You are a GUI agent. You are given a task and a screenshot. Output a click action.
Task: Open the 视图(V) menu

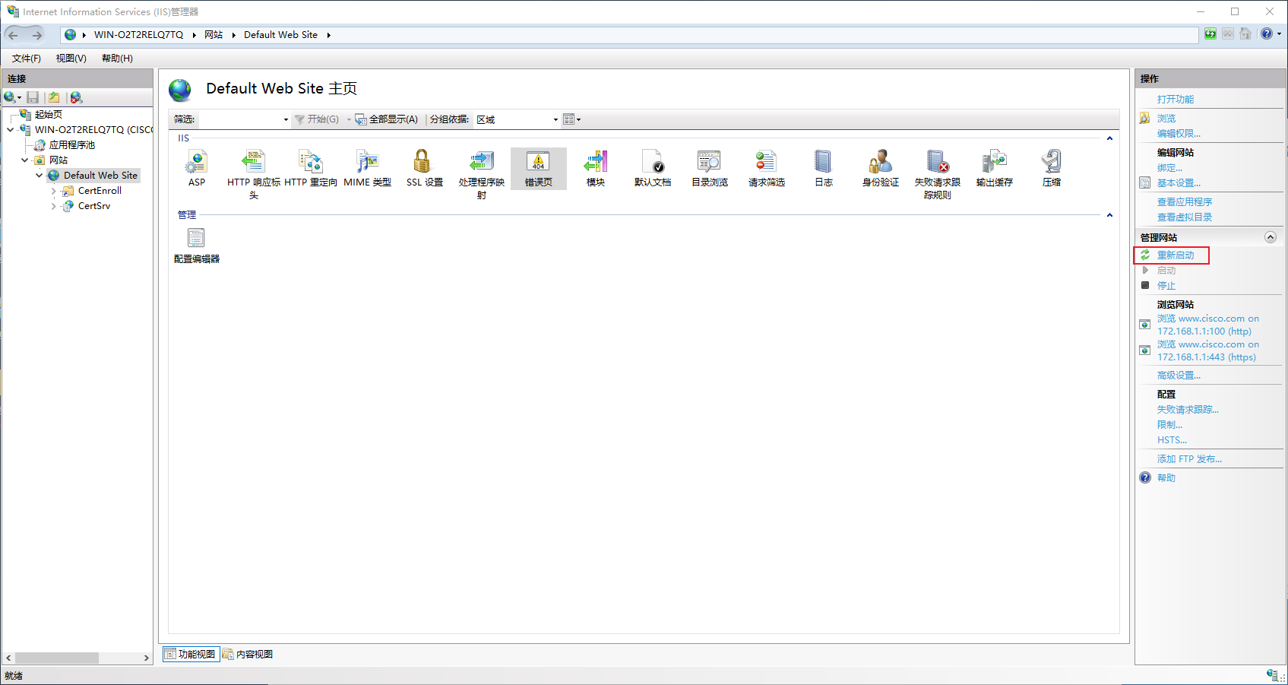71,59
